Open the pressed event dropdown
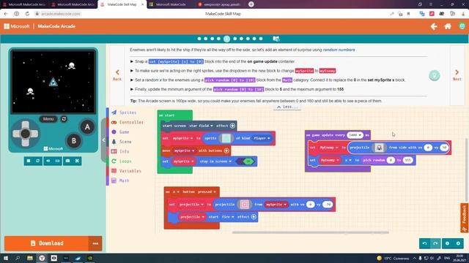 pyautogui.click(x=207, y=191)
